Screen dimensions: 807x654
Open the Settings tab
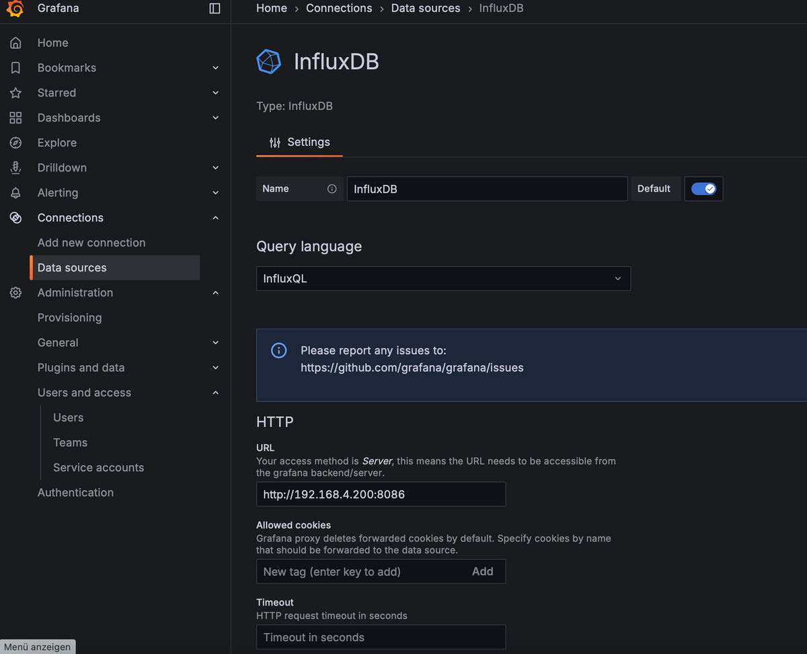(x=299, y=142)
